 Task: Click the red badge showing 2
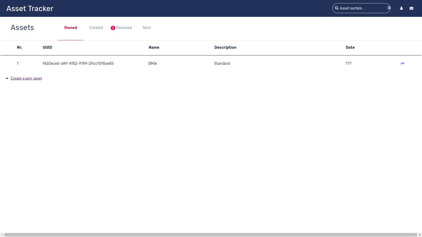coord(113,28)
